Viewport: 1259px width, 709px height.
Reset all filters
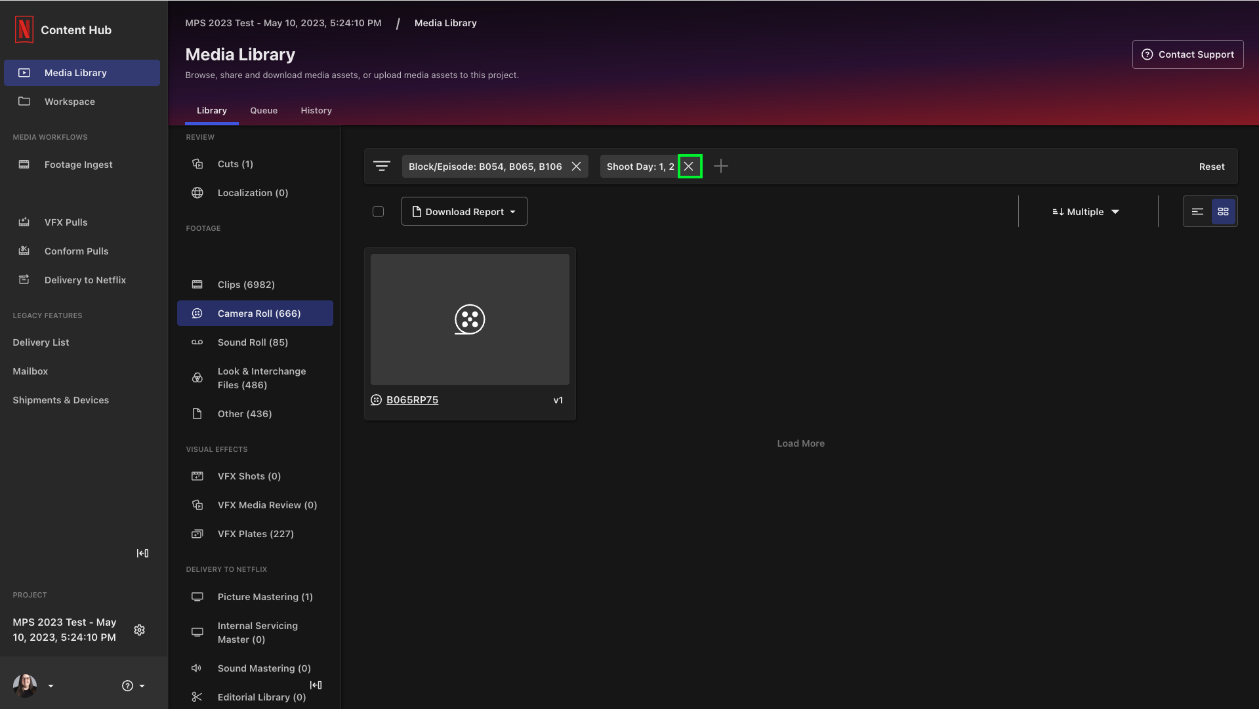coord(1212,167)
